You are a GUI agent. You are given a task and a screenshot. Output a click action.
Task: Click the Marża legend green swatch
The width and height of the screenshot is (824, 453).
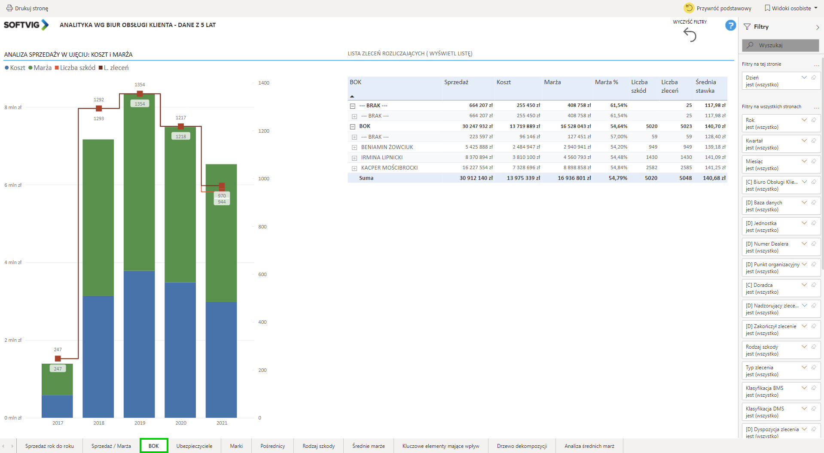[31, 68]
